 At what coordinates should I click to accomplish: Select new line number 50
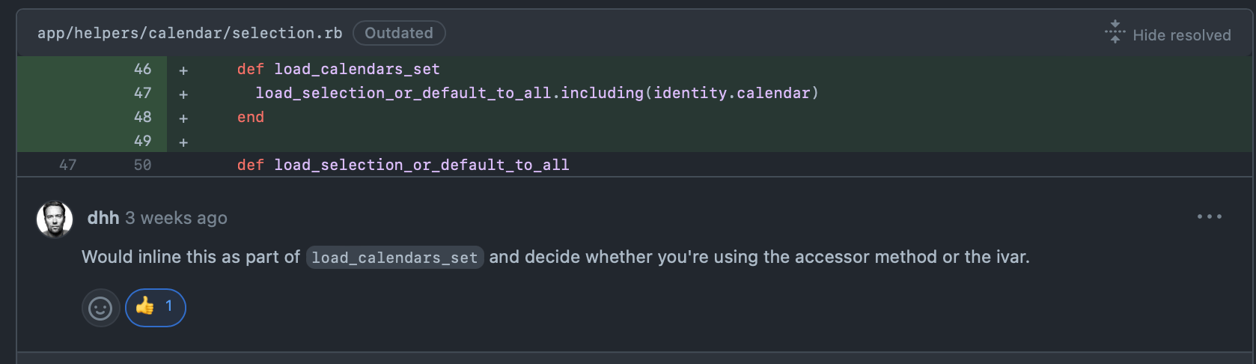[142, 165]
